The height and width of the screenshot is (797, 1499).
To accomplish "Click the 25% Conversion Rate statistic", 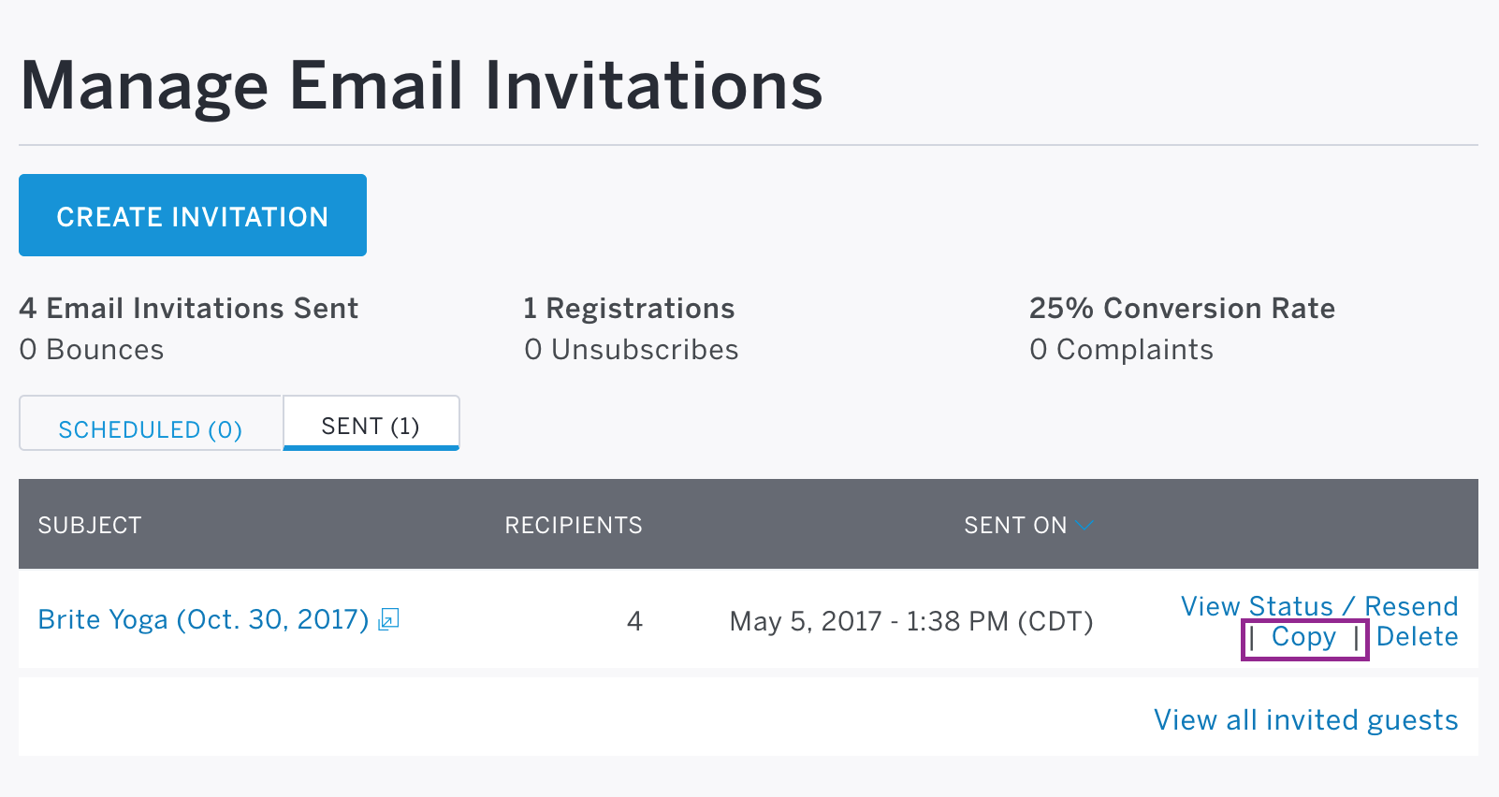I will pos(1182,308).
